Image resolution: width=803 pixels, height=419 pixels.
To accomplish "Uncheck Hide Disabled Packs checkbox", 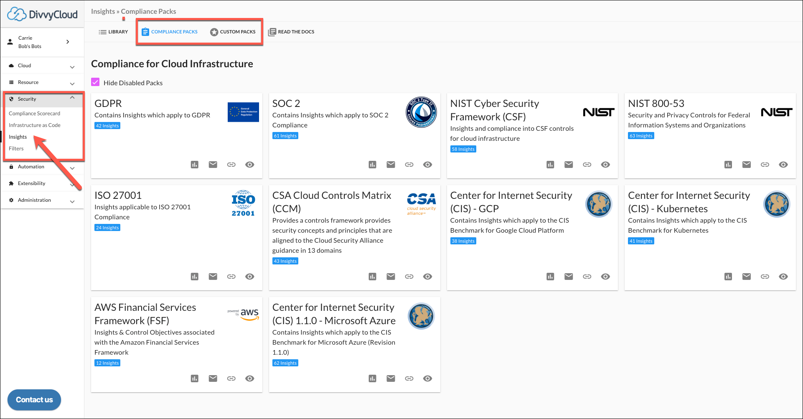I will (x=96, y=82).
